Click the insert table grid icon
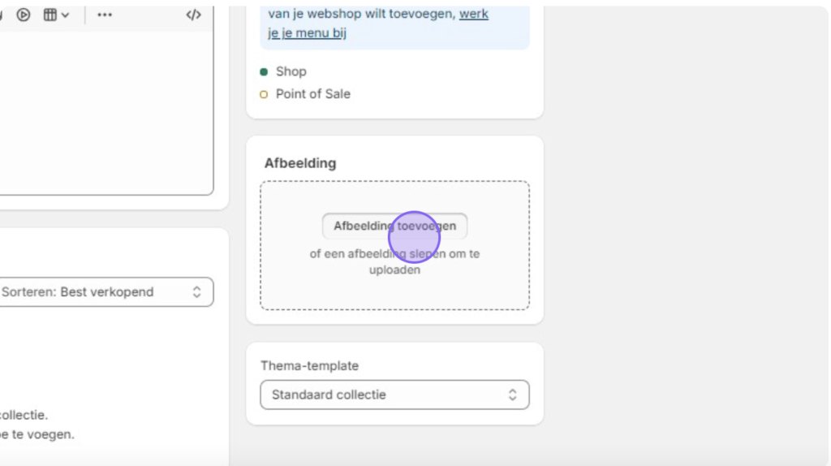The image size is (831, 466). click(x=50, y=15)
